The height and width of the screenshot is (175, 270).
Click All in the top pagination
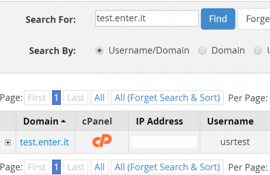[99, 98]
